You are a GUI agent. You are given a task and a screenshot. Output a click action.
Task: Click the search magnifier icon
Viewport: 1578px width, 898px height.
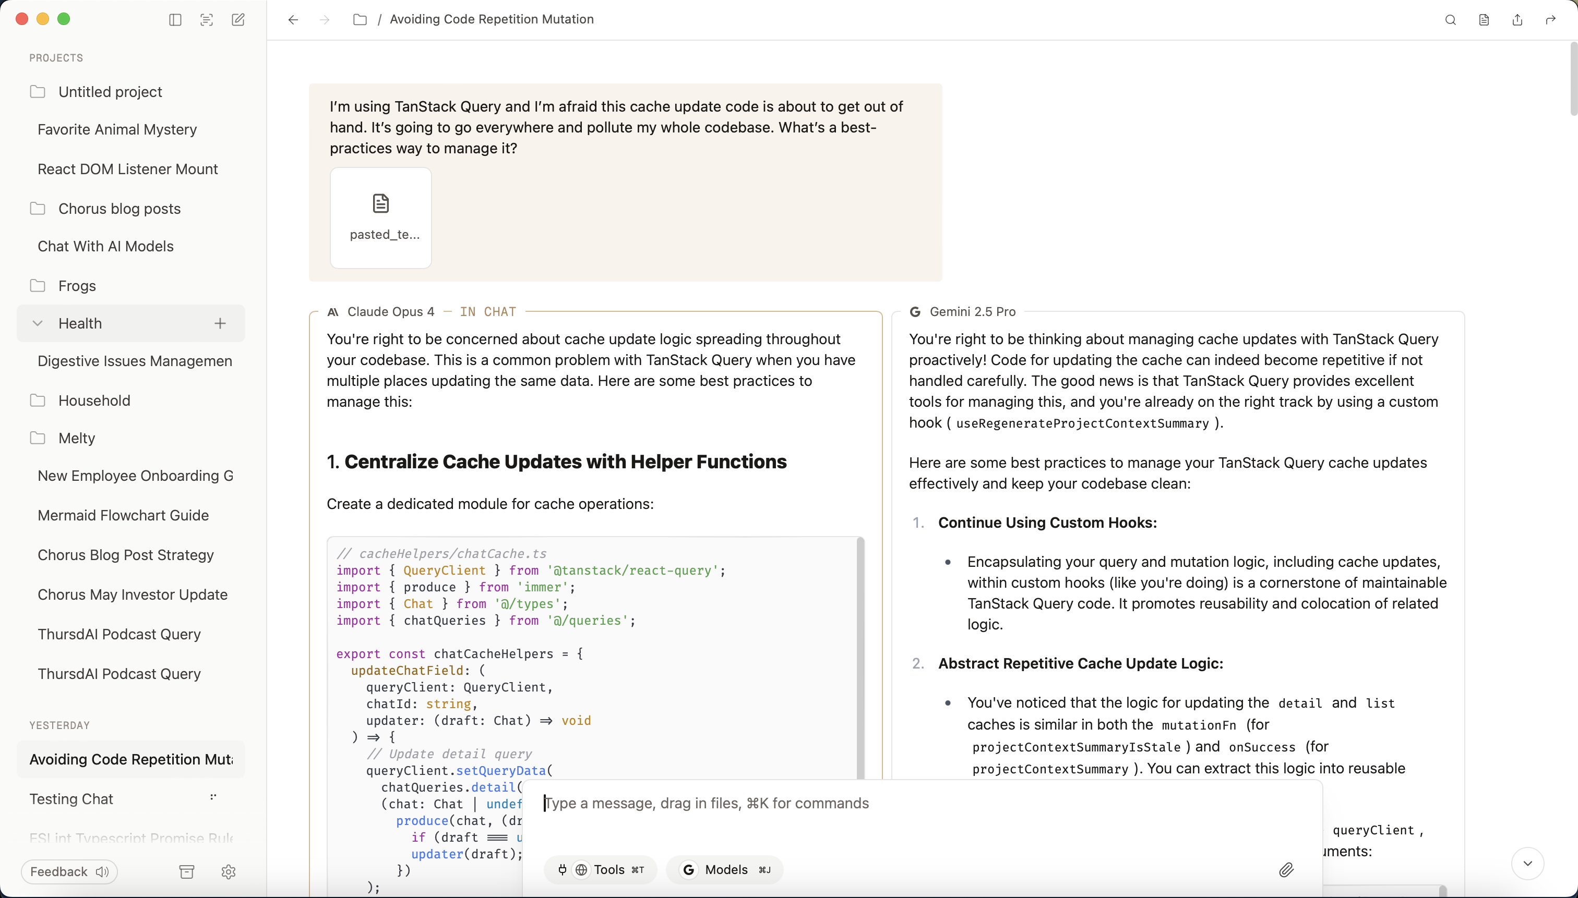1450,20
